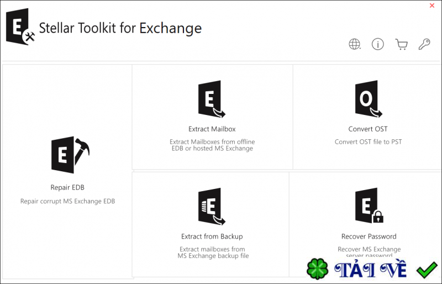
Task: Open the Recover Password lock icon
Action: click(x=369, y=206)
